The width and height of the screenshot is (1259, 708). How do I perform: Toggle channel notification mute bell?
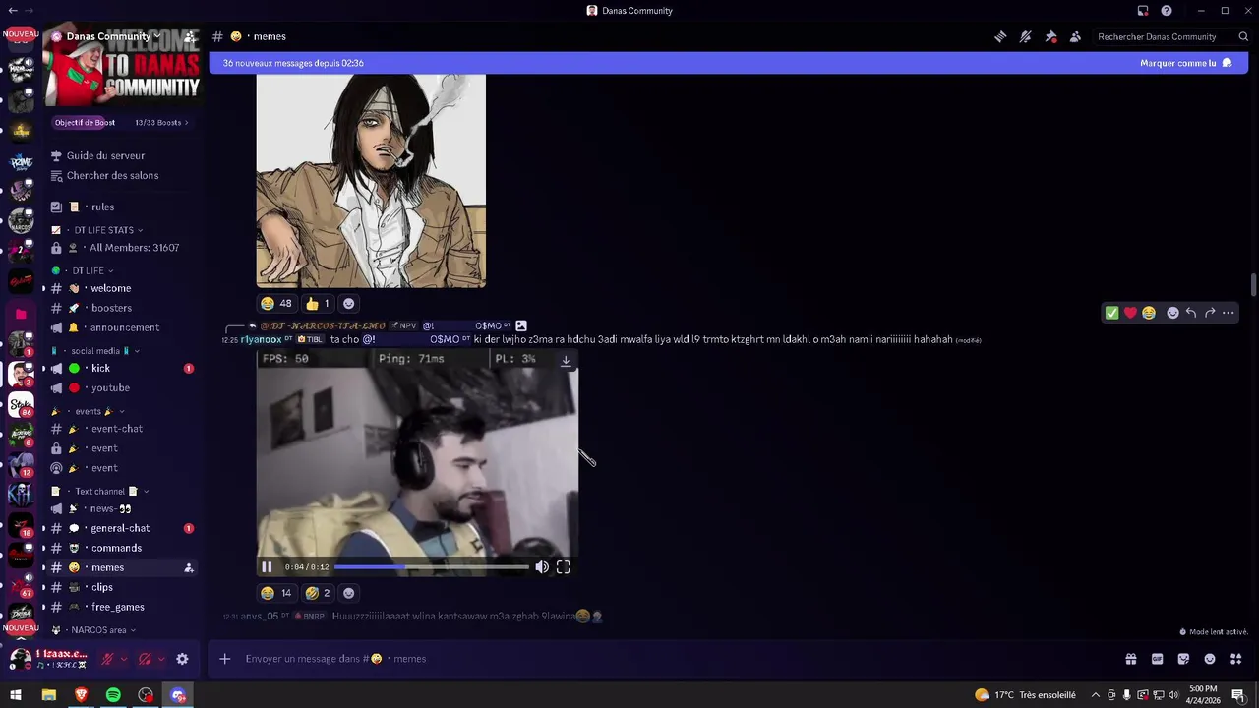1025,36
